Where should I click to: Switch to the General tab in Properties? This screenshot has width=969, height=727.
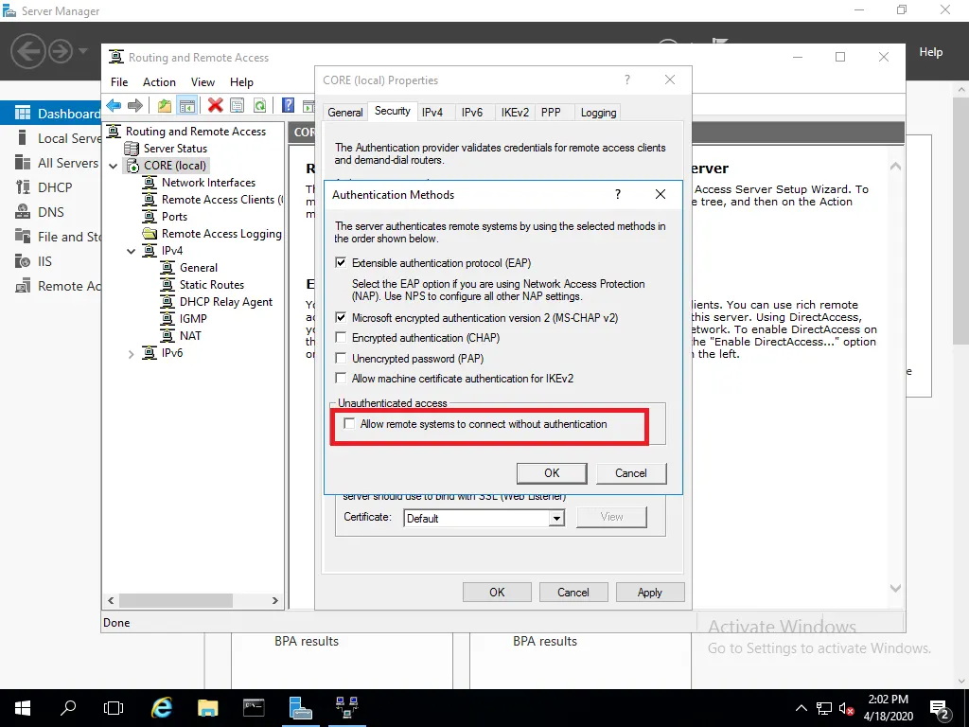pyautogui.click(x=344, y=113)
